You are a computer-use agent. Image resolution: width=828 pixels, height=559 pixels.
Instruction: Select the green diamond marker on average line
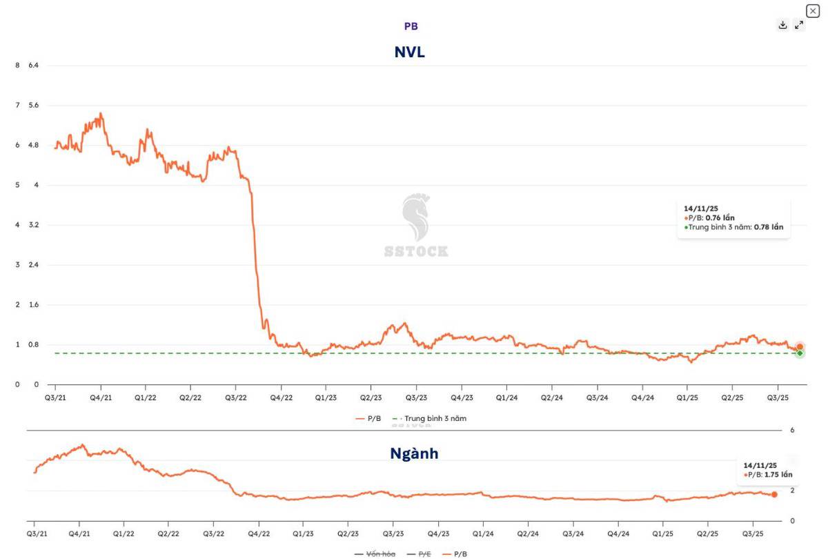(798, 354)
